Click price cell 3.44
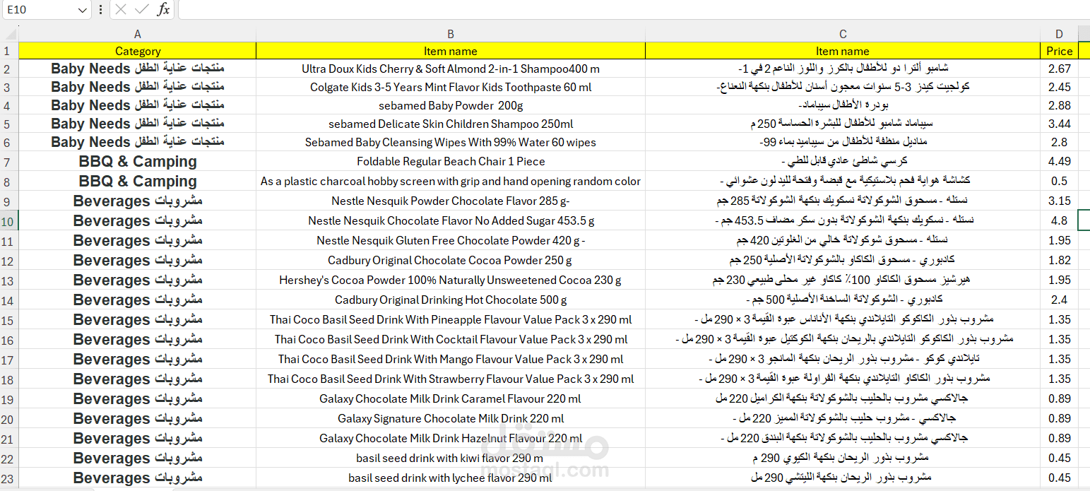The height and width of the screenshot is (491, 1090). click(x=1059, y=124)
